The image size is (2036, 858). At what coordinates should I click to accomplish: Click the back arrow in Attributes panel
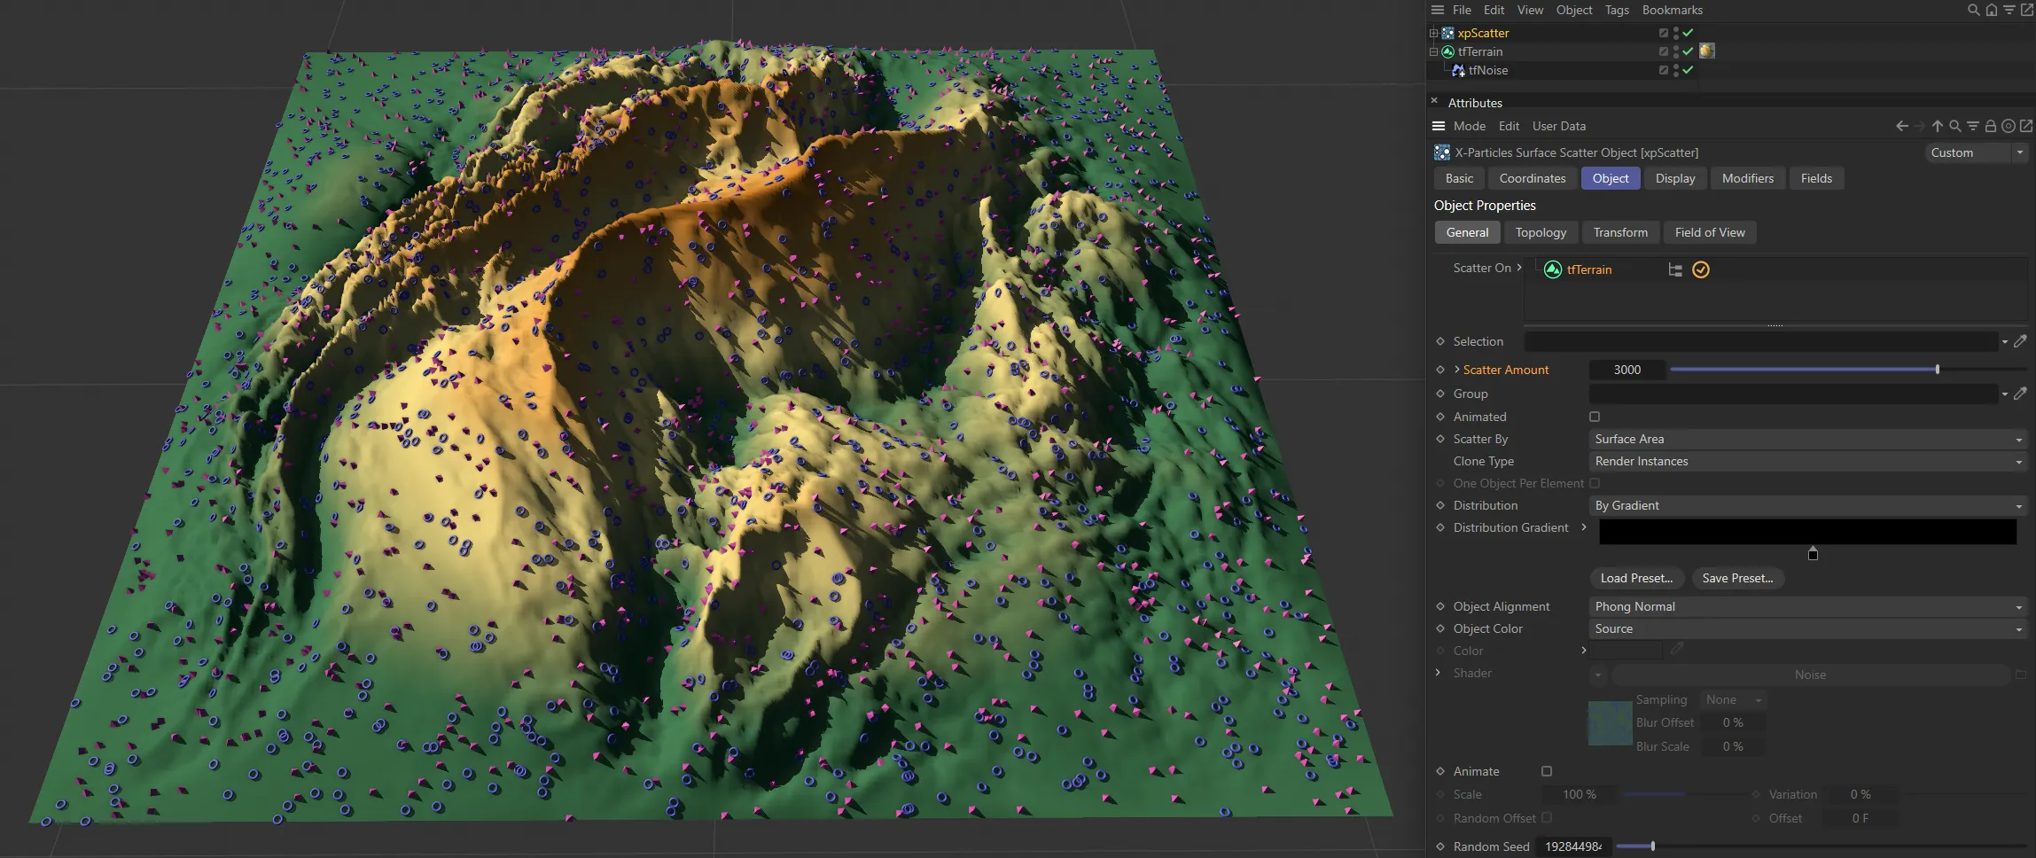click(x=1903, y=126)
